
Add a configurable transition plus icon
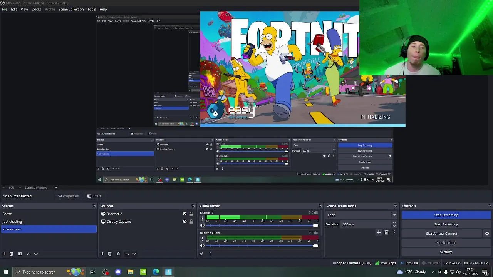[x=379, y=232]
